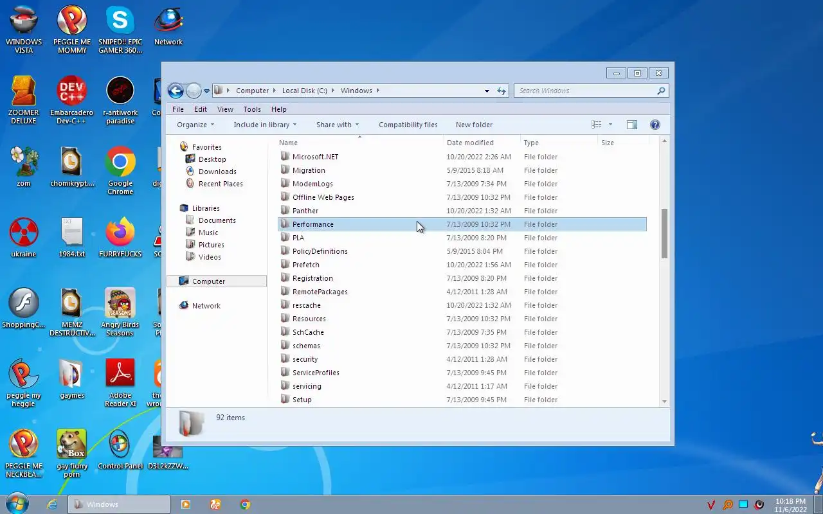Open the Organize dropdown

click(195, 125)
